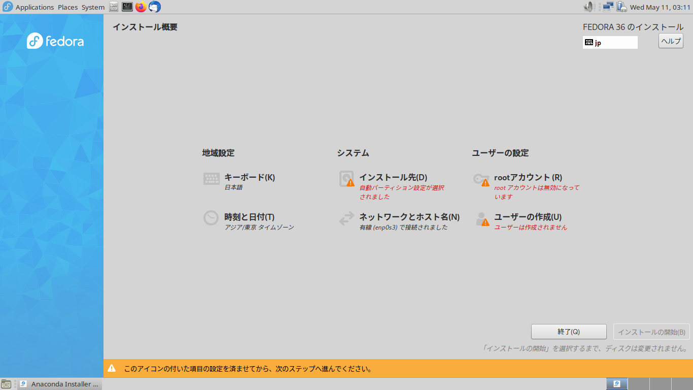Click the key icon for rootアカウント(R)
693x390 pixels.
pyautogui.click(x=481, y=179)
